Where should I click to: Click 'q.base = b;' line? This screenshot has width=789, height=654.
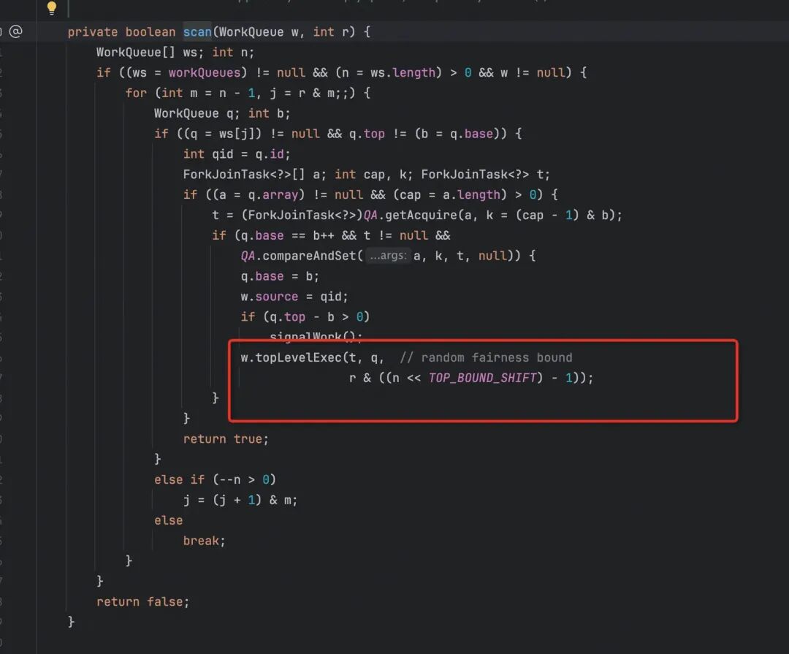point(280,276)
